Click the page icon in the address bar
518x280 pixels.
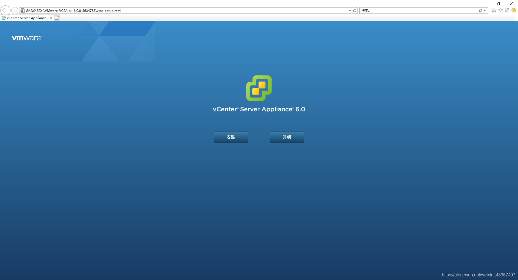tap(22, 11)
